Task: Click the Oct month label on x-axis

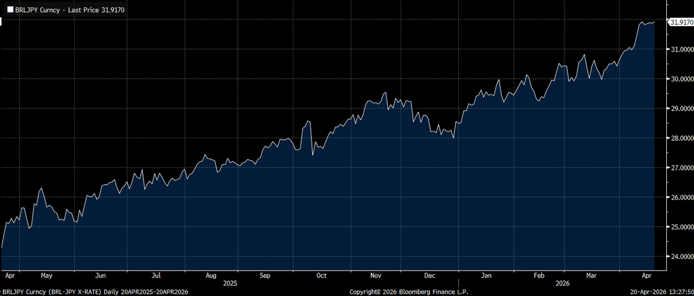Action: [321, 276]
